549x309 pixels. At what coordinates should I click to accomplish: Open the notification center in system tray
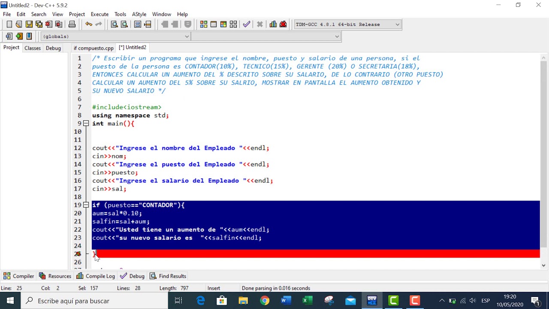click(x=535, y=301)
